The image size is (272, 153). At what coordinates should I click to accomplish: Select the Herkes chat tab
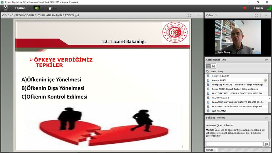coord(209,150)
